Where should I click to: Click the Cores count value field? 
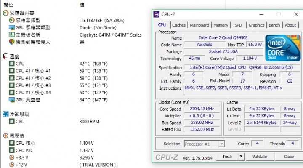(x=257, y=144)
